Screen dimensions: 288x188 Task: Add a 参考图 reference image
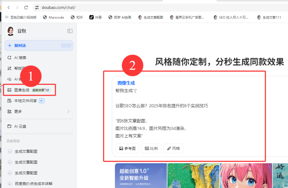click(x=127, y=148)
